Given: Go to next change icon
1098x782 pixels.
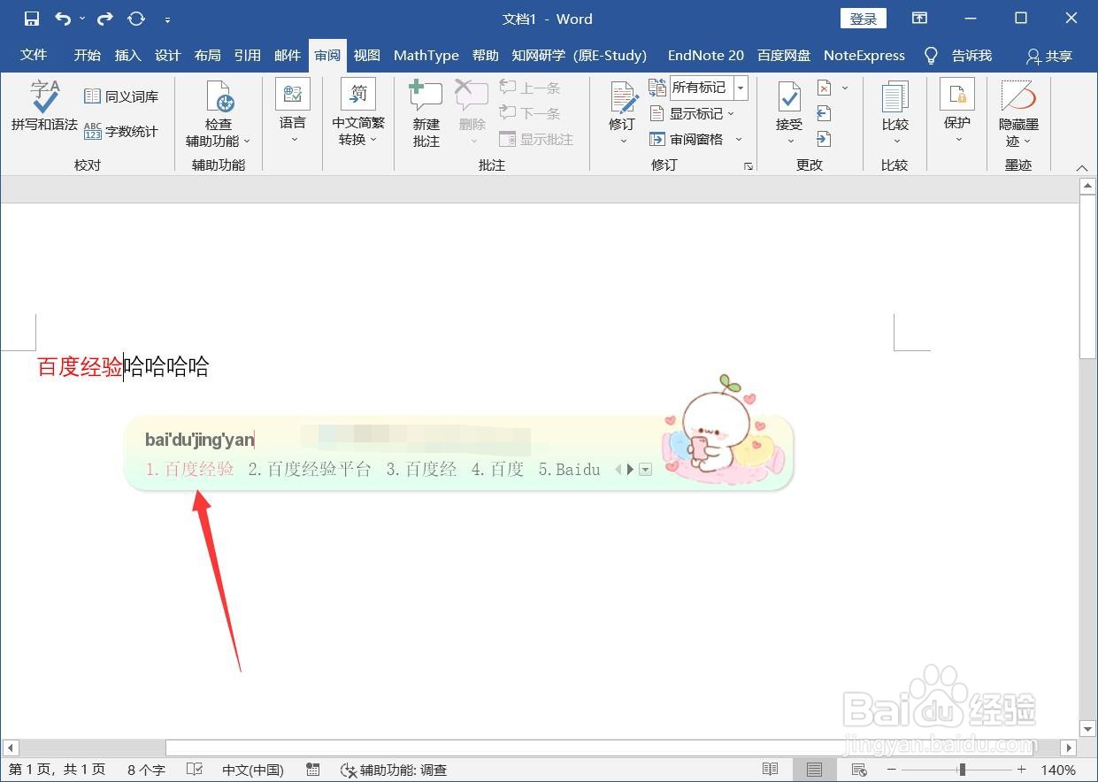Looking at the screenshot, I should tap(824, 139).
